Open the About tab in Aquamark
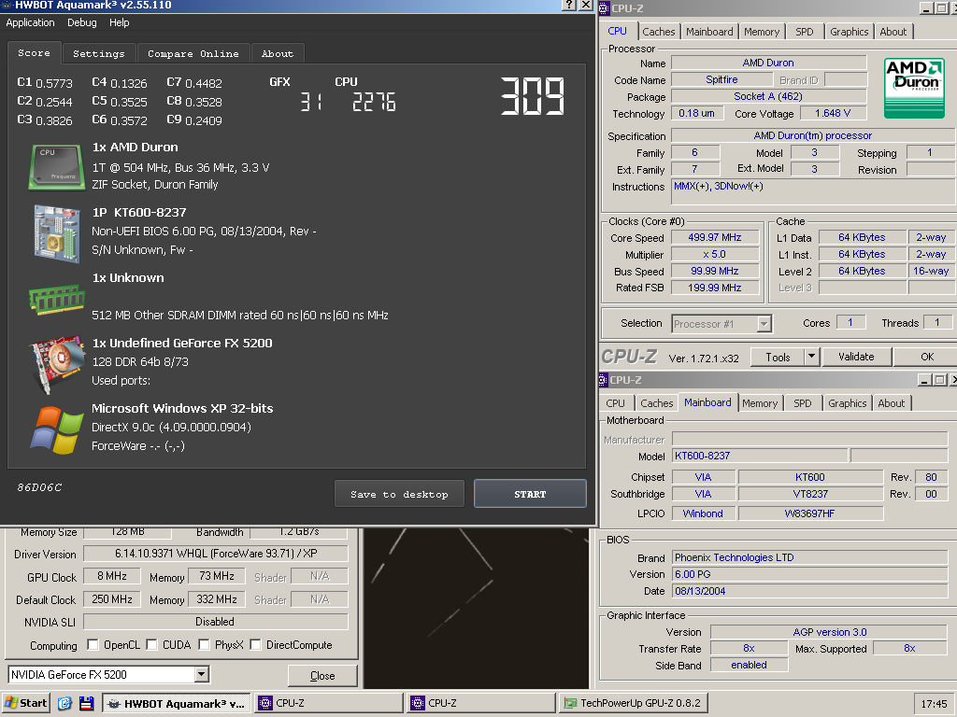The image size is (957, 717). [x=278, y=53]
